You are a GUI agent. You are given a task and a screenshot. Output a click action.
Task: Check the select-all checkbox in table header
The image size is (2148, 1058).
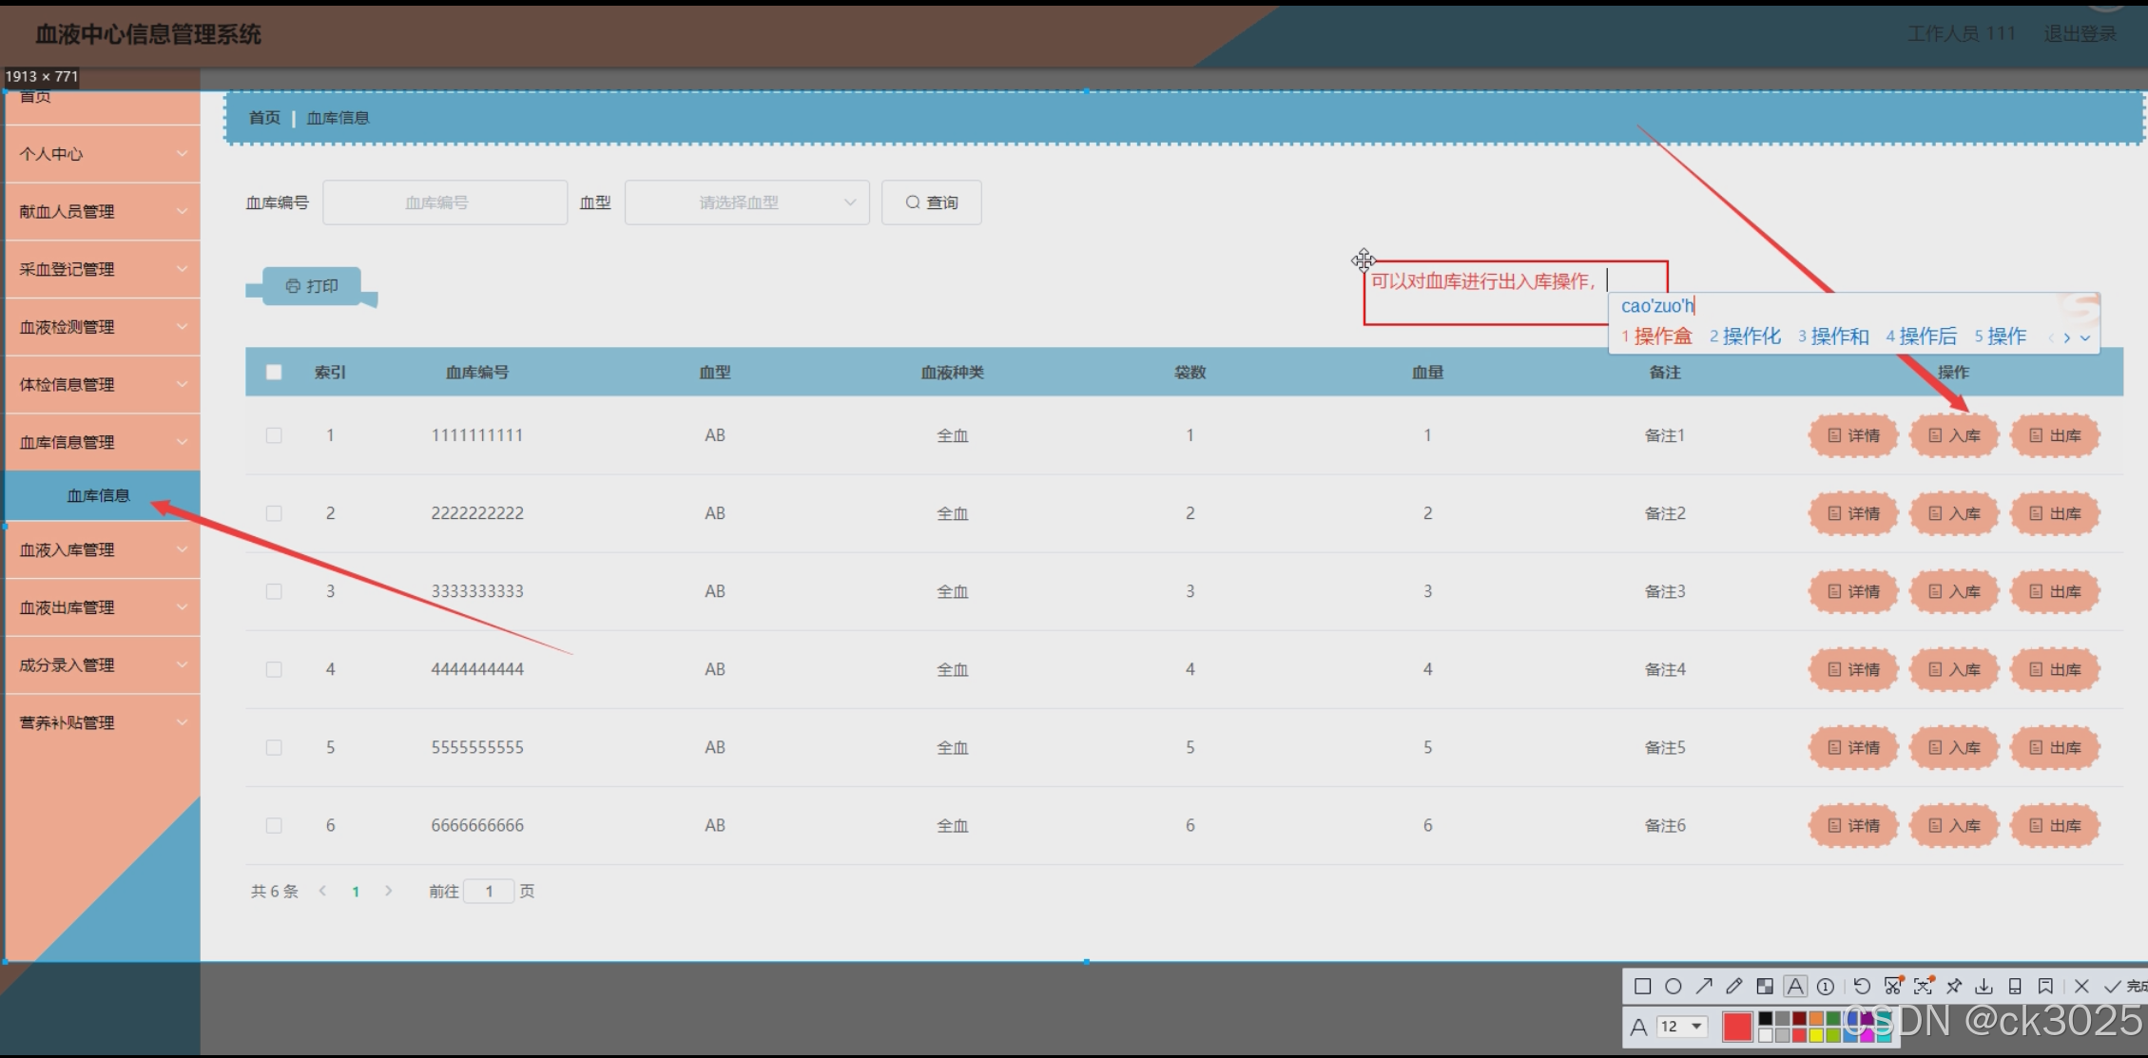274,372
